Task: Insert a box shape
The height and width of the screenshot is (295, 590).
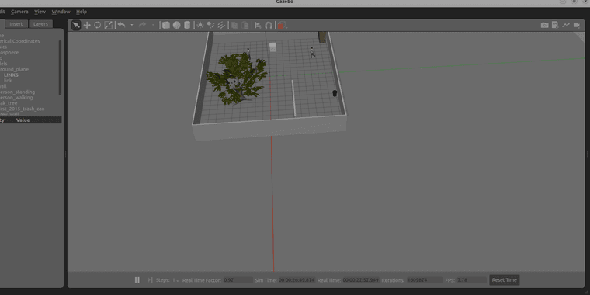Action: 166,25
